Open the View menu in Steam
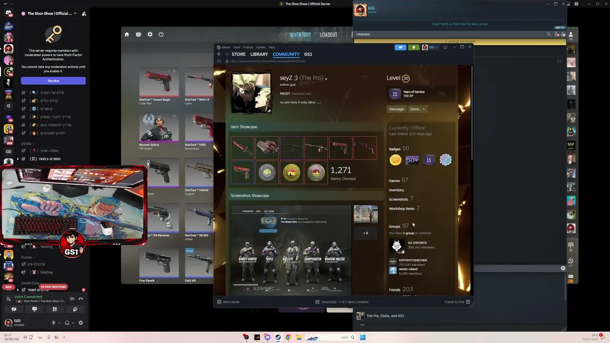 click(x=237, y=47)
